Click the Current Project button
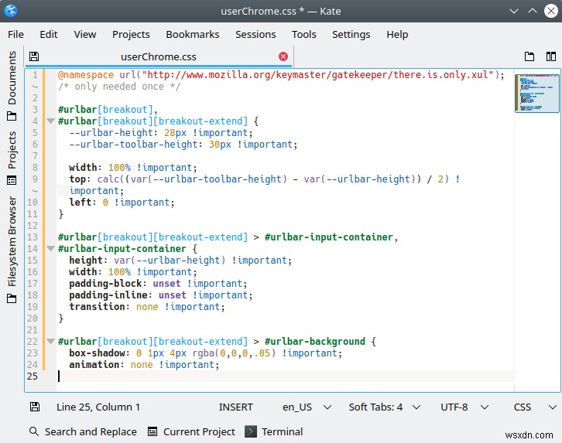The height and width of the screenshot is (443, 562). tap(192, 431)
